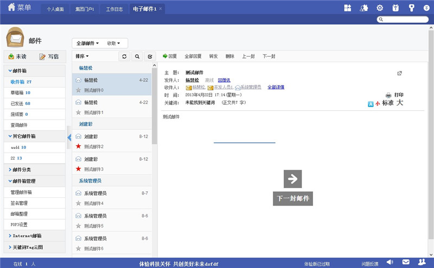Viewport: 434px width, 268px height.
Task: Click the mail list vertical scrollbar
Action: tap(155, 105)
